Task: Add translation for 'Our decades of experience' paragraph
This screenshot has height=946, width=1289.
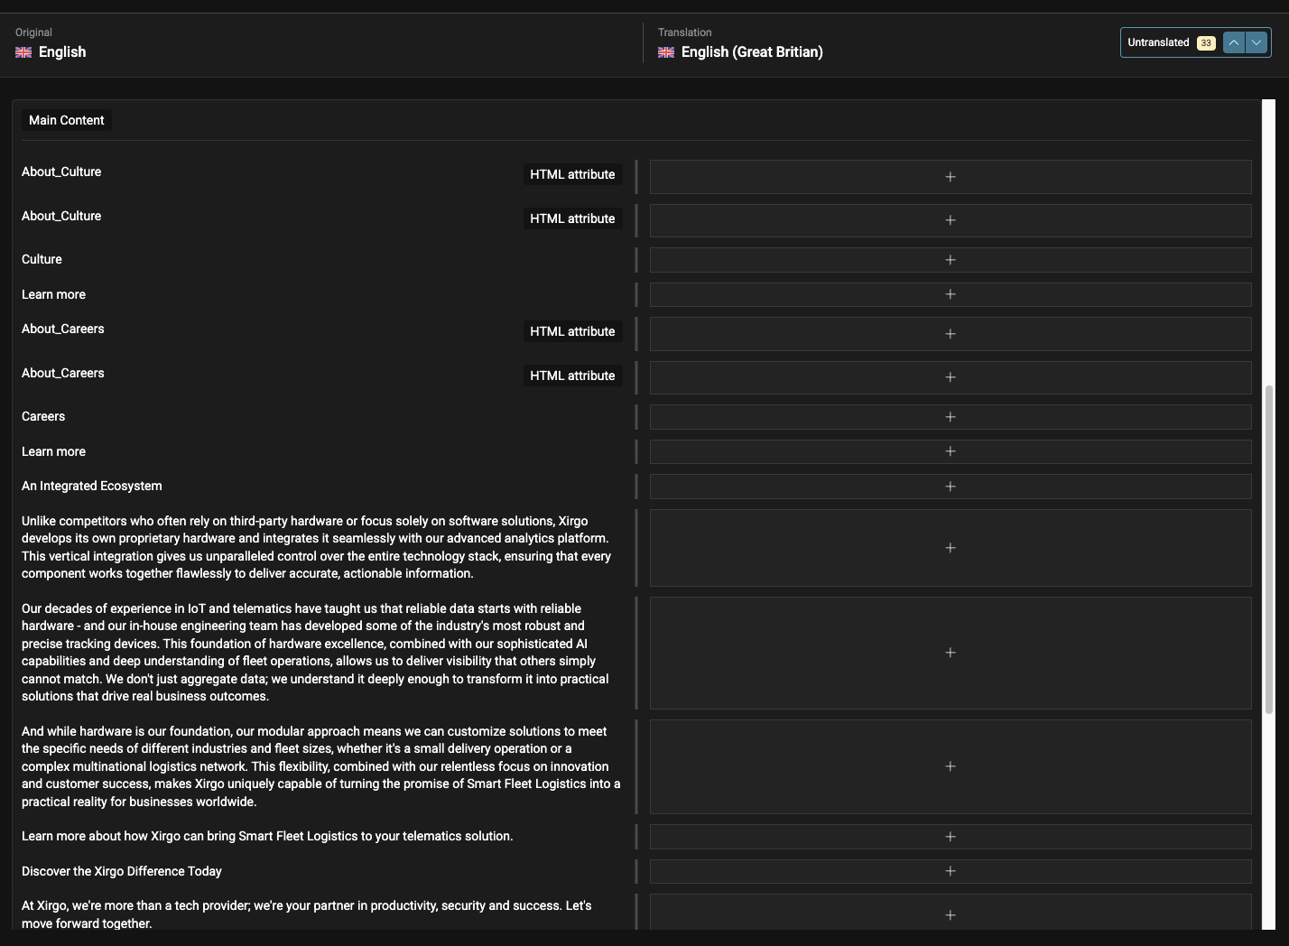Action: click(x=951, y=653)
